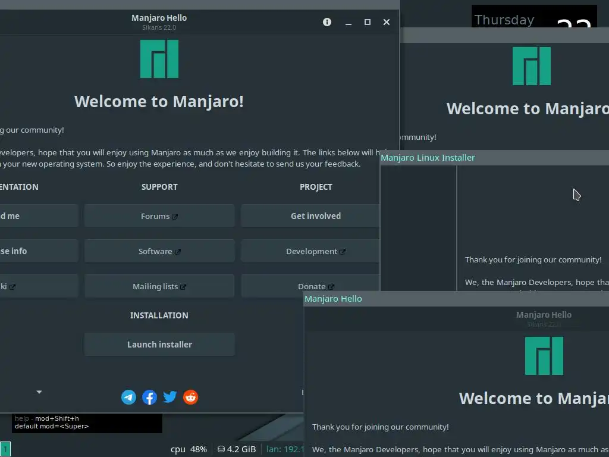609x457 pixels.
Task: Open the About info icon in Manjaro Hello
Action: (x=327, y=22)
